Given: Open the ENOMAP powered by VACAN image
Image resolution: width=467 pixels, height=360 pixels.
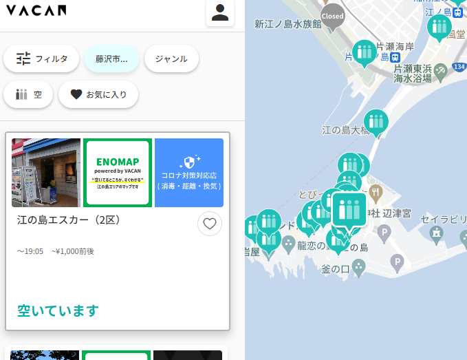Looking at the screenshot, I should tap(118, 173).
